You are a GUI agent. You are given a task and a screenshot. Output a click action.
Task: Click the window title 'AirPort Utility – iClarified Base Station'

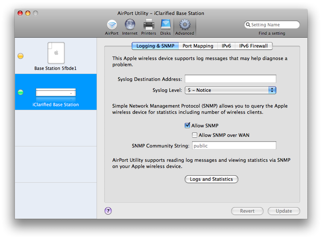[161, 13]
